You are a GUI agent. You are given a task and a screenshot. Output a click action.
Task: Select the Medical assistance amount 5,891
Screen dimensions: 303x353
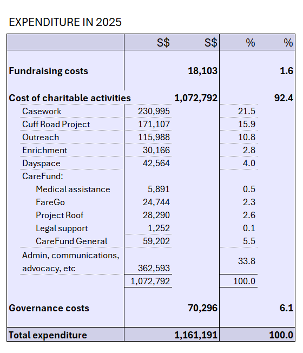point(159,189)
